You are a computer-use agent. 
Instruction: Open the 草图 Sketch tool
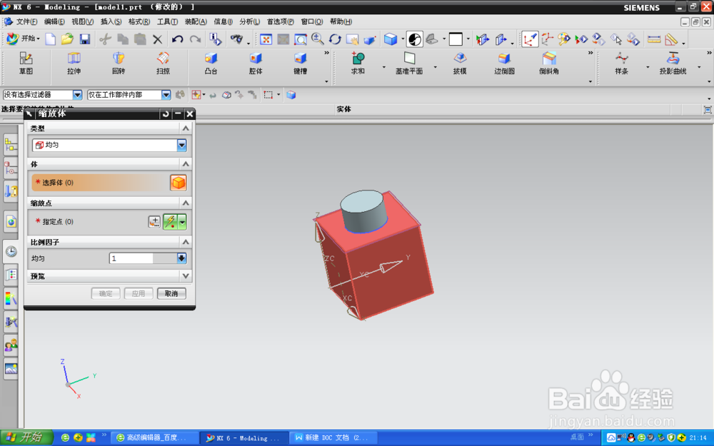[x=26, y=64]
